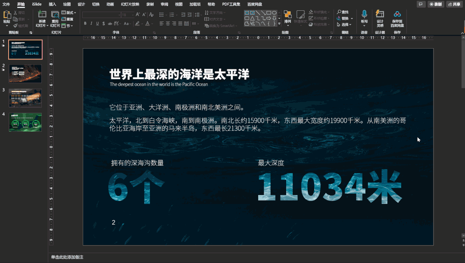465x263 pixels.
Task: Select slide 4 green thumbnail
Action: pos(25,122)
